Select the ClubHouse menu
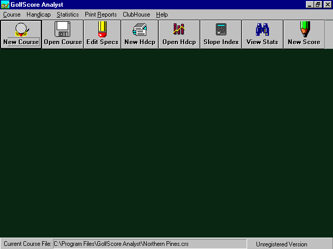The image size is (333, 249). pyautogui.click(x=136, y=15)
